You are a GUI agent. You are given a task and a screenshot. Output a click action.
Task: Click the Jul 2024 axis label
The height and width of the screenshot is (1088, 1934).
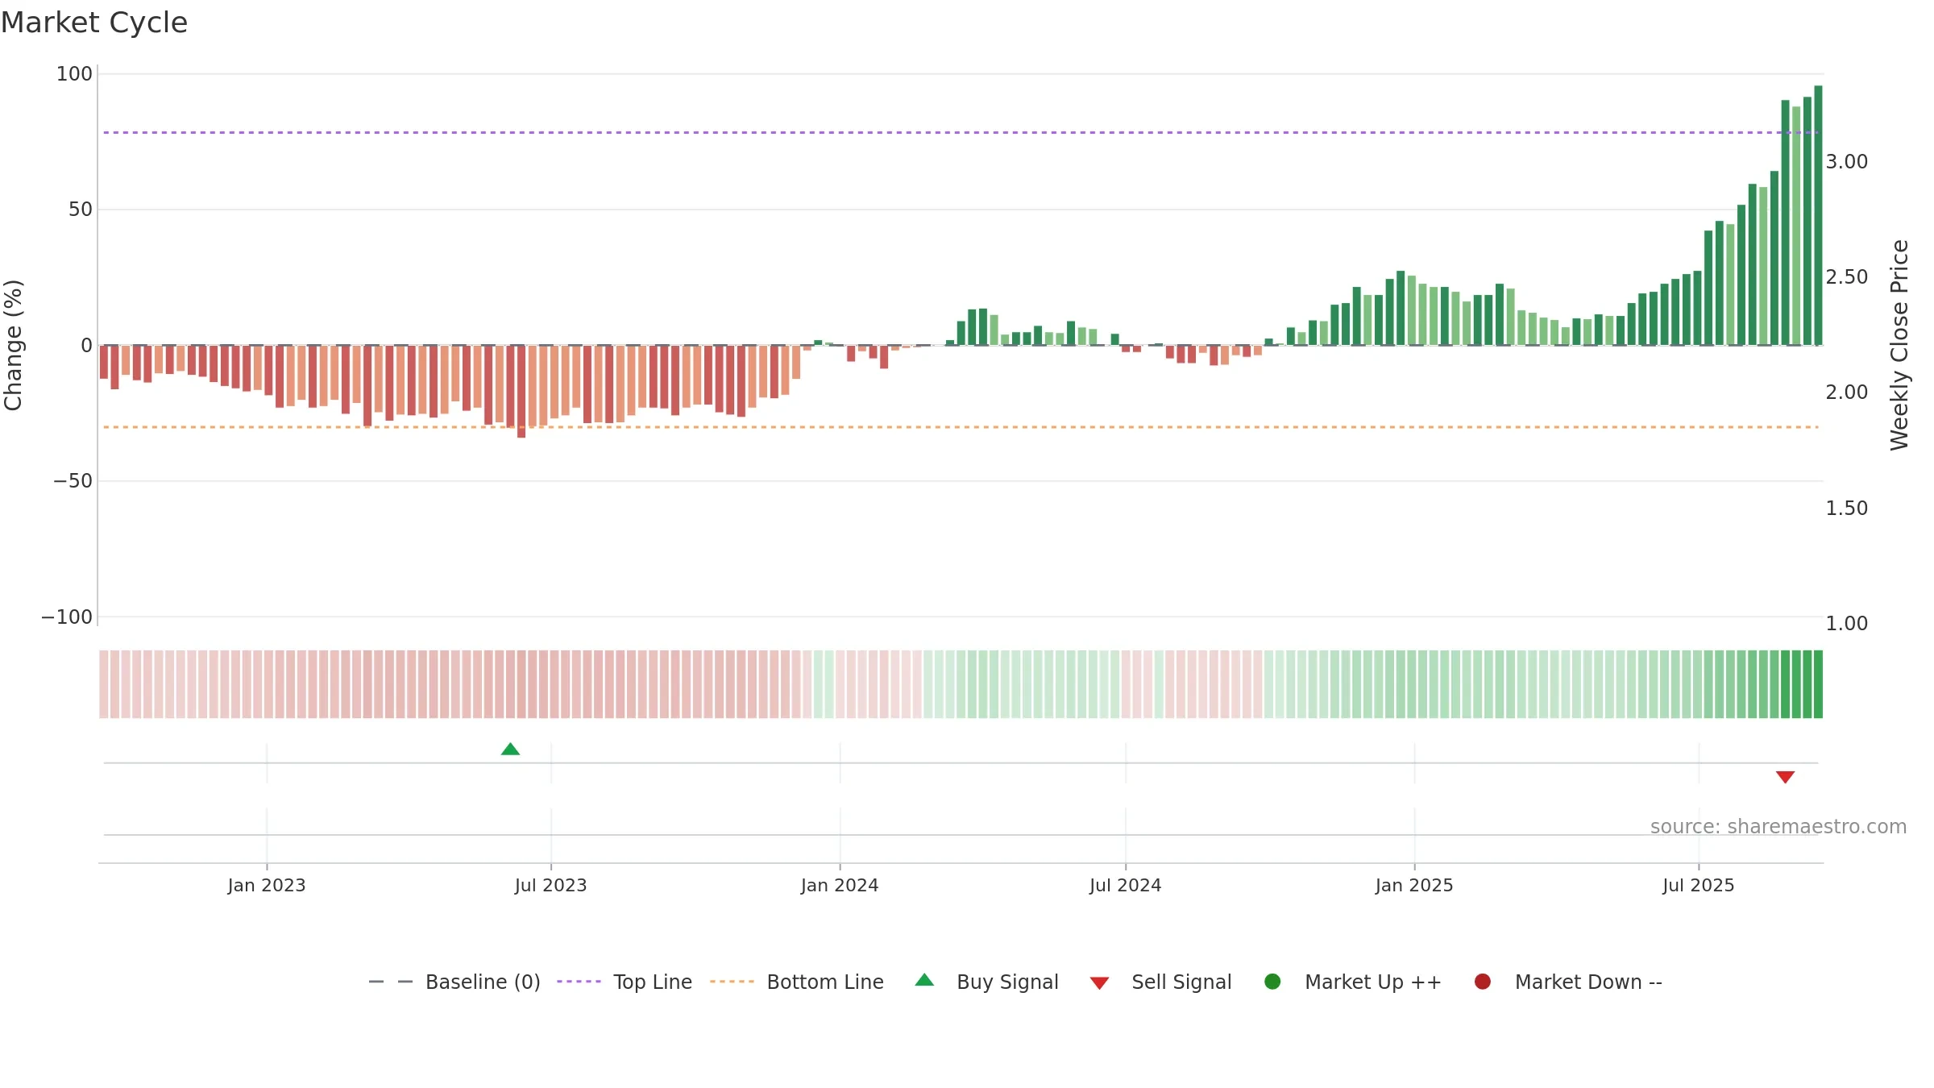[x=1126, y=886]
